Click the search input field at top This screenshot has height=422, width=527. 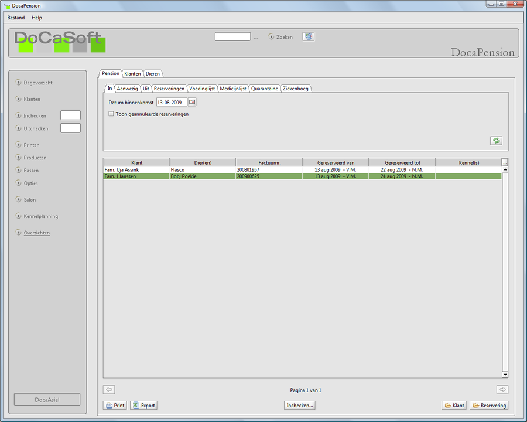[x=232, y=36]
